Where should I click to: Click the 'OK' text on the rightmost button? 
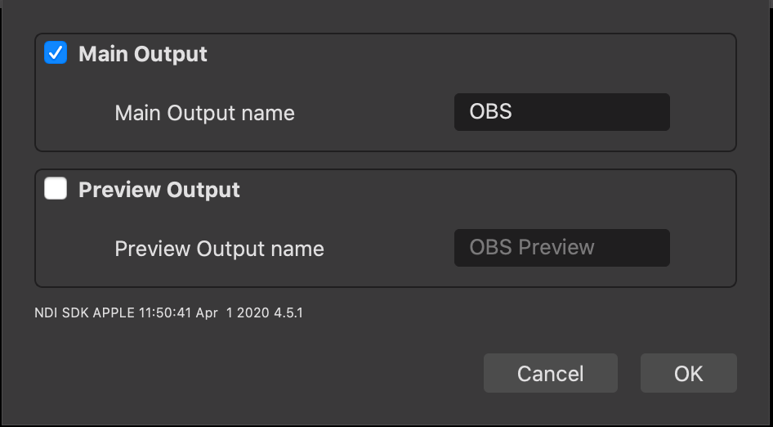coord(689,374)
